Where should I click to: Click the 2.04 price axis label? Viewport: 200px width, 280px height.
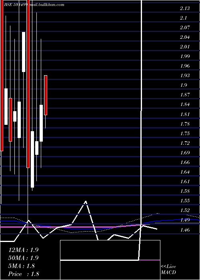point(185,37)
